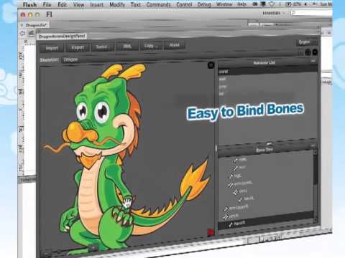Click the Bone Tree scrollbar thumb
This screenshot has height=258, width=345.
316,171
